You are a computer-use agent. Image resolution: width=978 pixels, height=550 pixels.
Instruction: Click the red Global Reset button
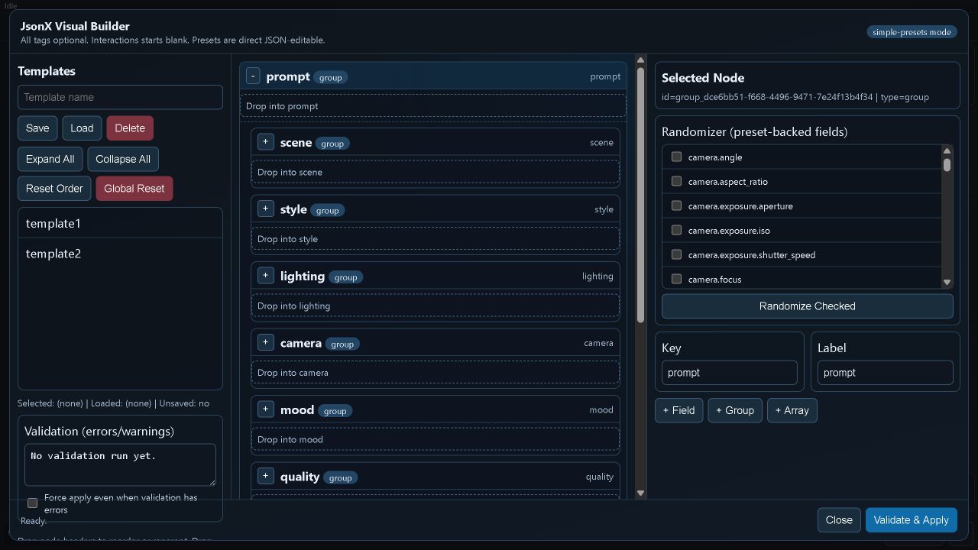pos(134,188)
